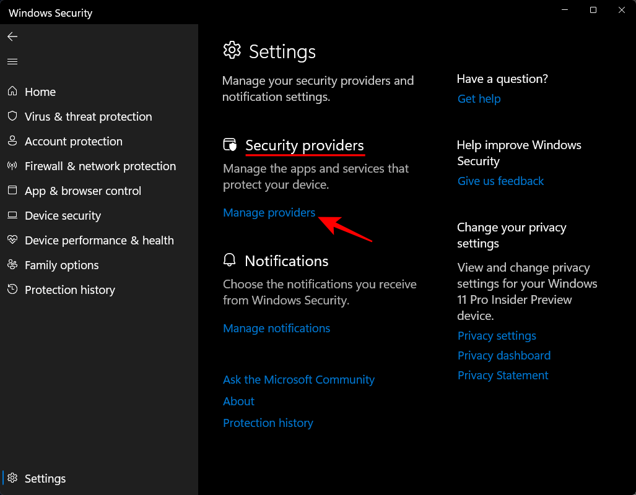Image resolution: width=636 pixels, height=495 pixels.
Task: Open the Privacy dashboard link
Action: tap(503, 356)
